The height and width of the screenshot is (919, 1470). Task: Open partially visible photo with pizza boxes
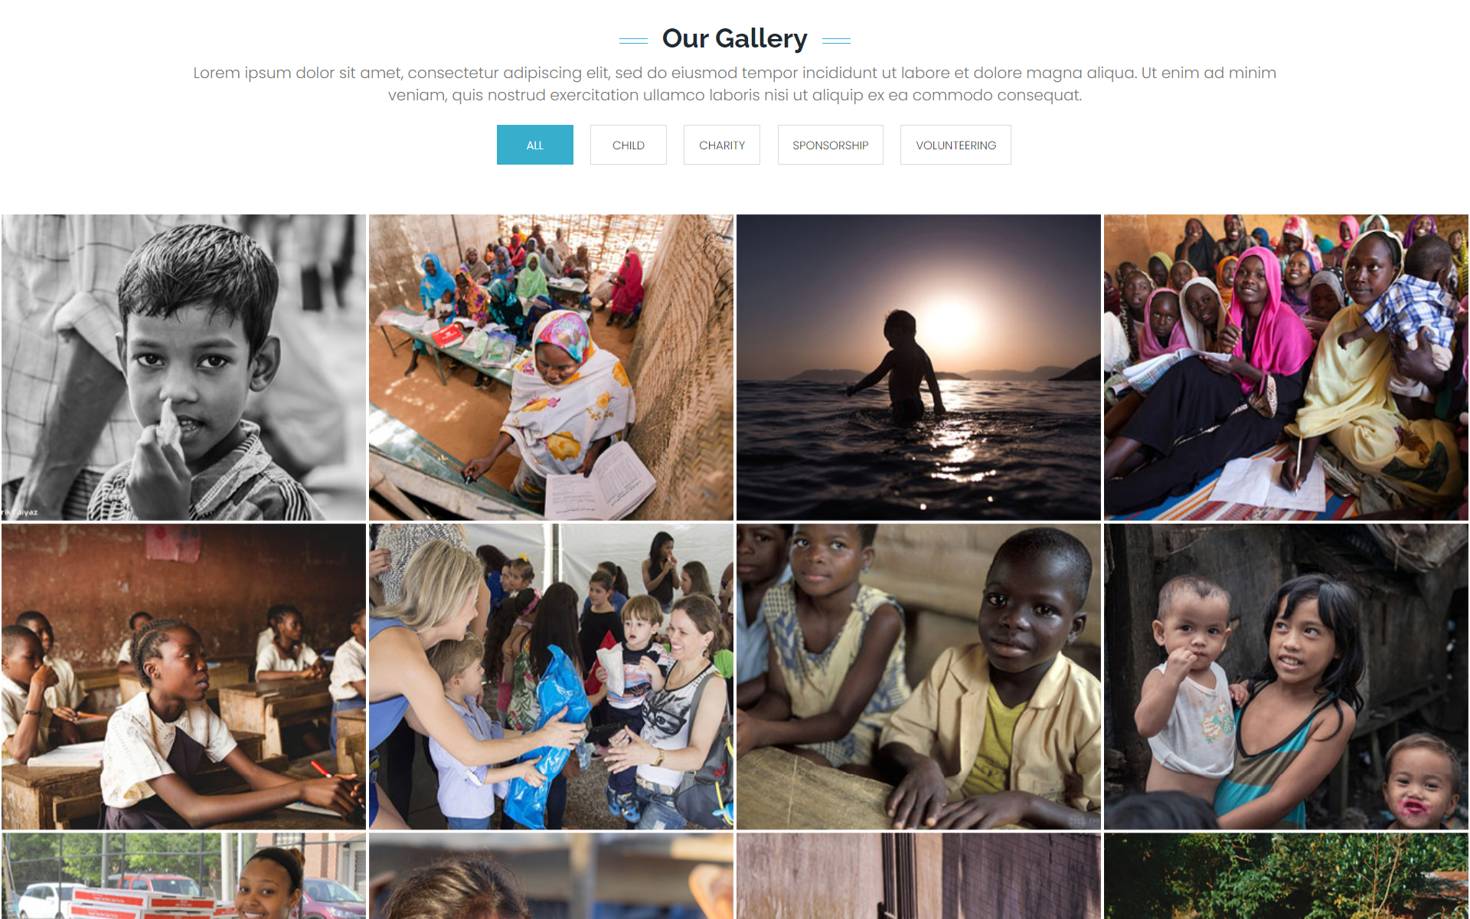(x=184, y=876)
